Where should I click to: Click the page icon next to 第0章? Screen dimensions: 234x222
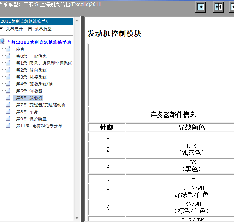(x=8, y=56)
